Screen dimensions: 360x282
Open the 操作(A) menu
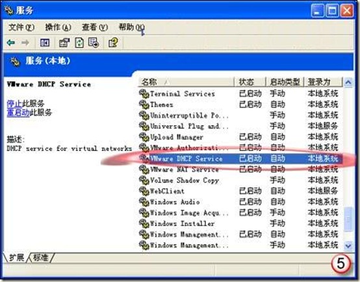pos(58,27)
